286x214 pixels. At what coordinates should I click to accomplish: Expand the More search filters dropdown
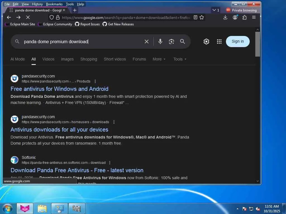pos(159,59)
